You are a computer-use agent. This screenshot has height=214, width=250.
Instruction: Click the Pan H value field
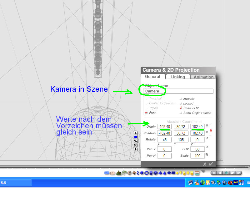point(164,155)
